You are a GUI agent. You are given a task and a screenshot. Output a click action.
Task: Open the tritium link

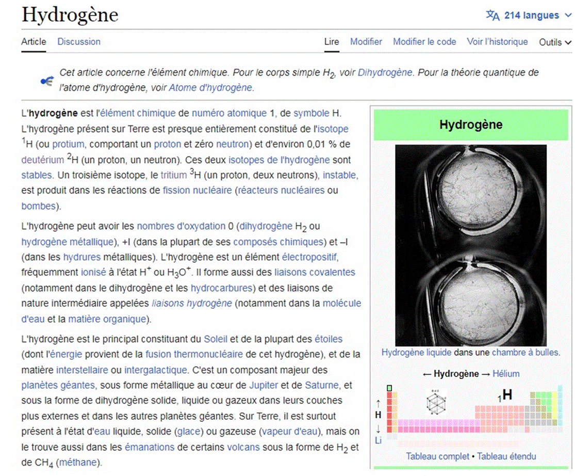pos(174,175)
